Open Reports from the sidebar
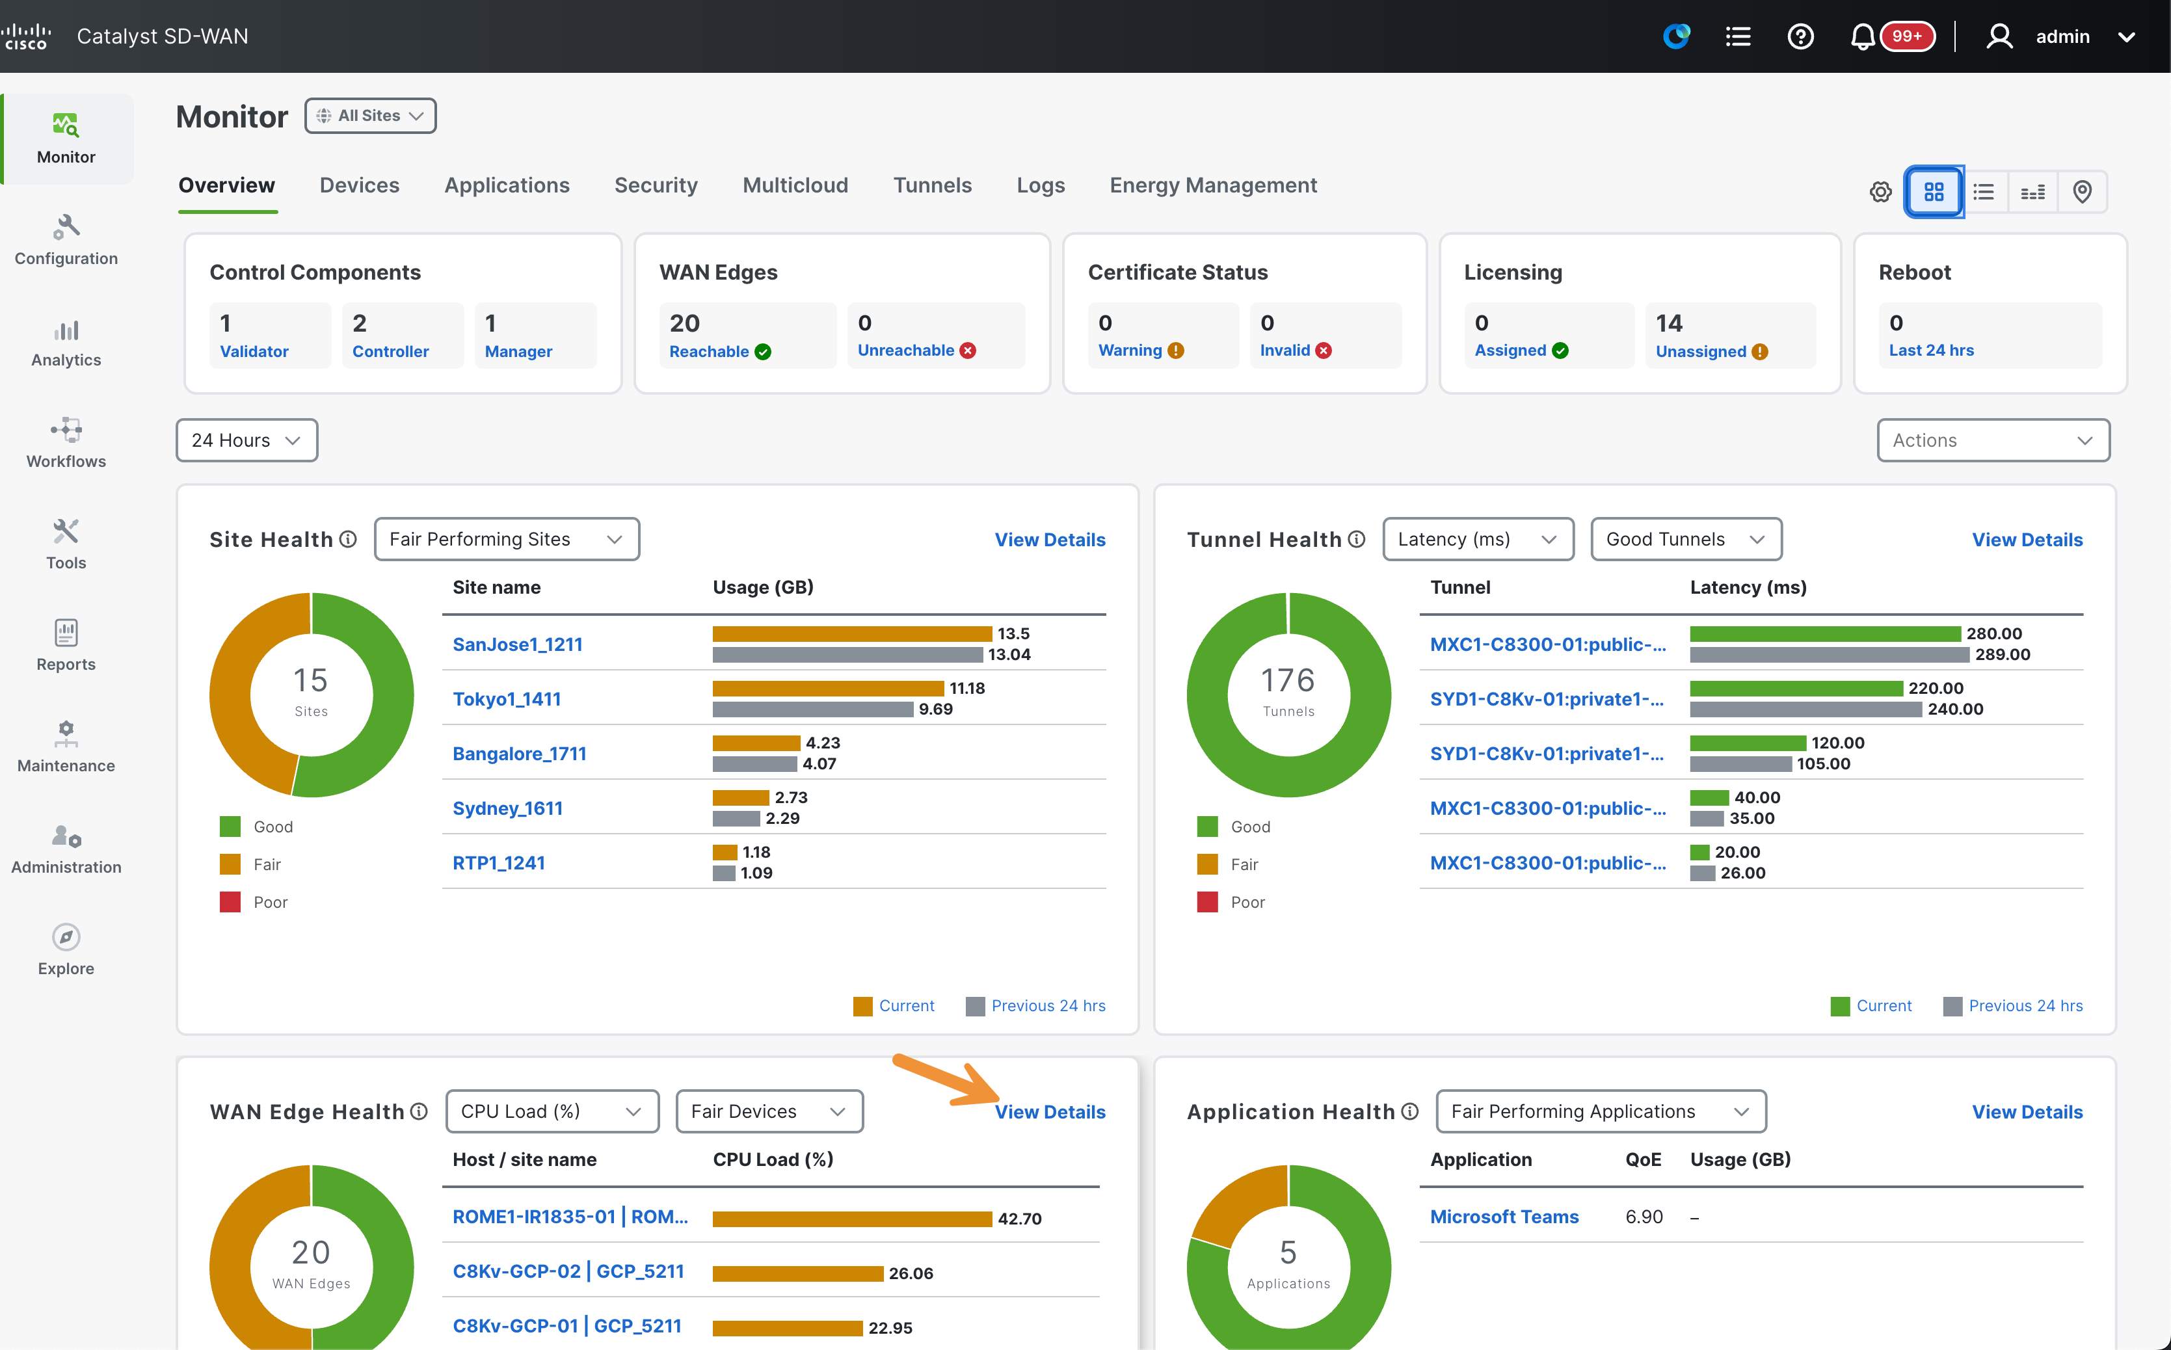 pyautogui.click(x=66, y=646)
